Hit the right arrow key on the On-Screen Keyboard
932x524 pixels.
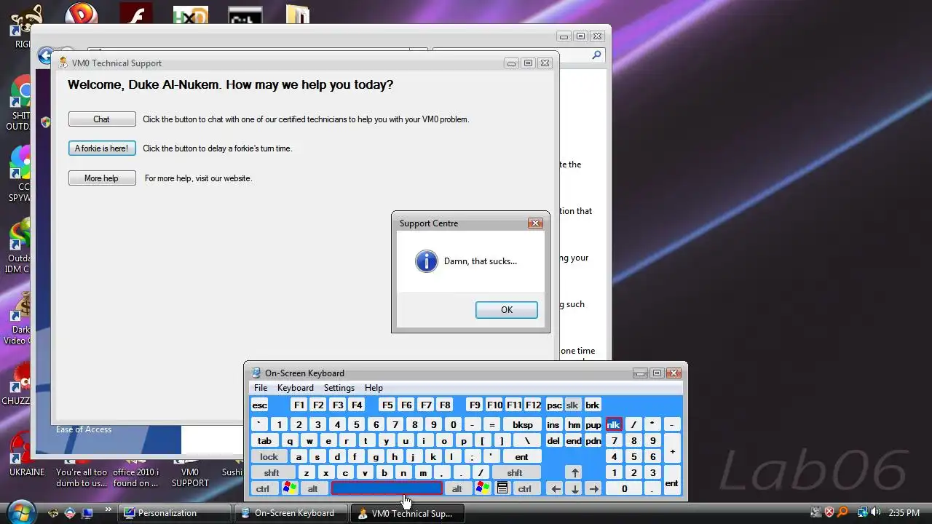point(594,488)
